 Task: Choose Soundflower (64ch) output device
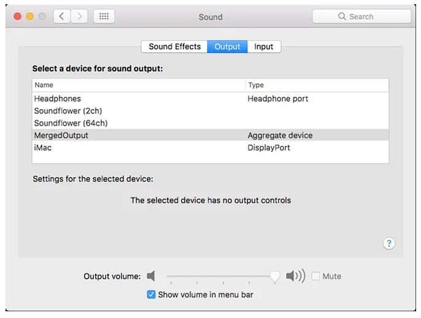(x=71, y=123)
